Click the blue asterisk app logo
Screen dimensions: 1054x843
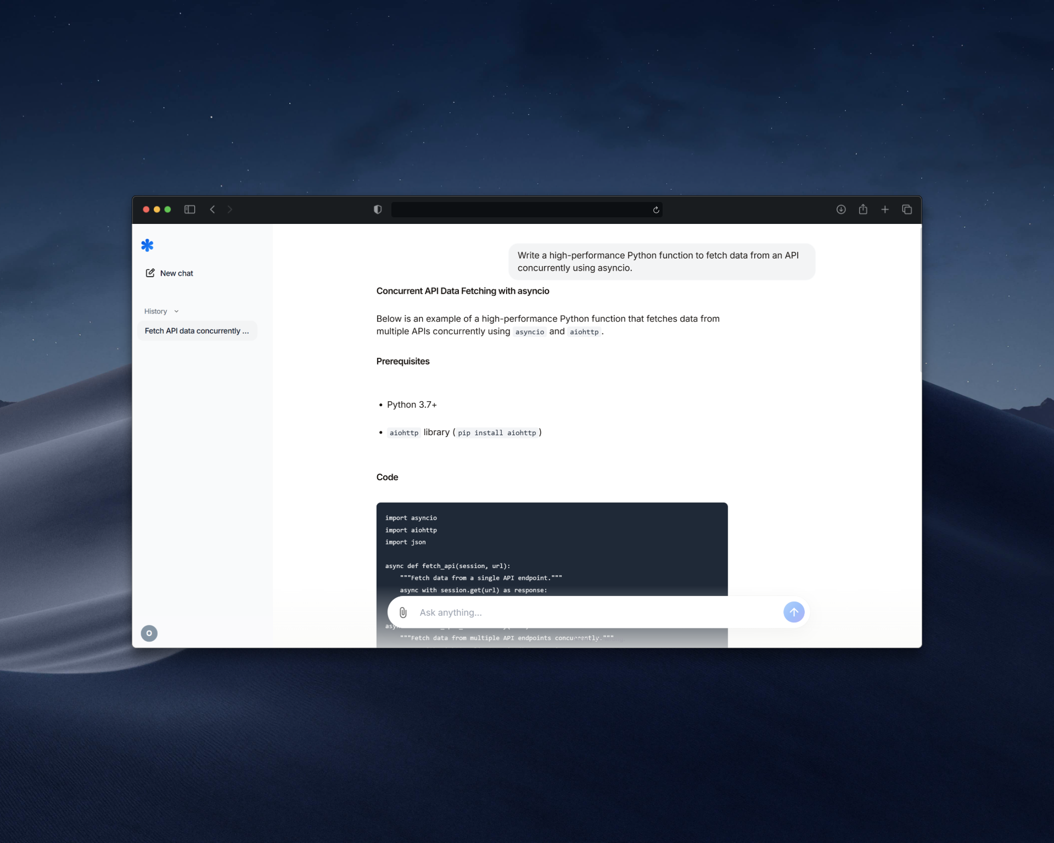pyautogui.click(x=147, y=245)
